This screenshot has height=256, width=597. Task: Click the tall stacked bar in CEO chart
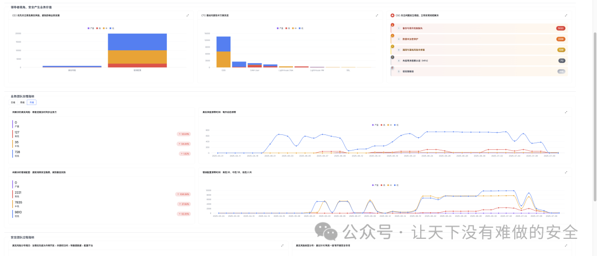[x=137, y=51]
